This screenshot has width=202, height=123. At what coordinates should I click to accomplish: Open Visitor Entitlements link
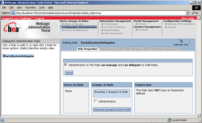click(76, 30)
